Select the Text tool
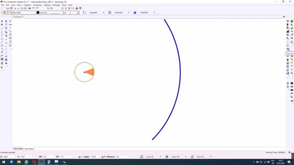 (x=2, y=52)
